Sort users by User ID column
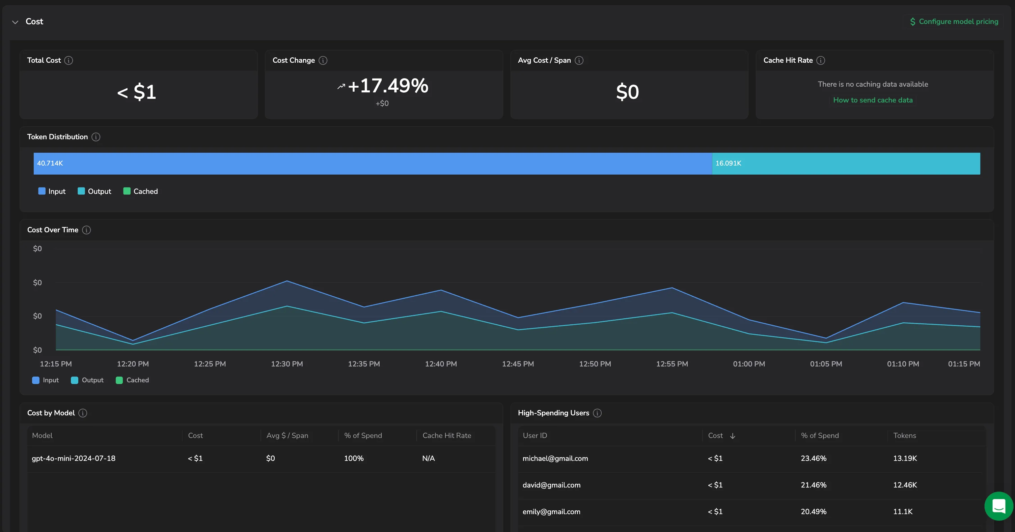This screenshot has width=1015, height=532. tap(535, 436)
